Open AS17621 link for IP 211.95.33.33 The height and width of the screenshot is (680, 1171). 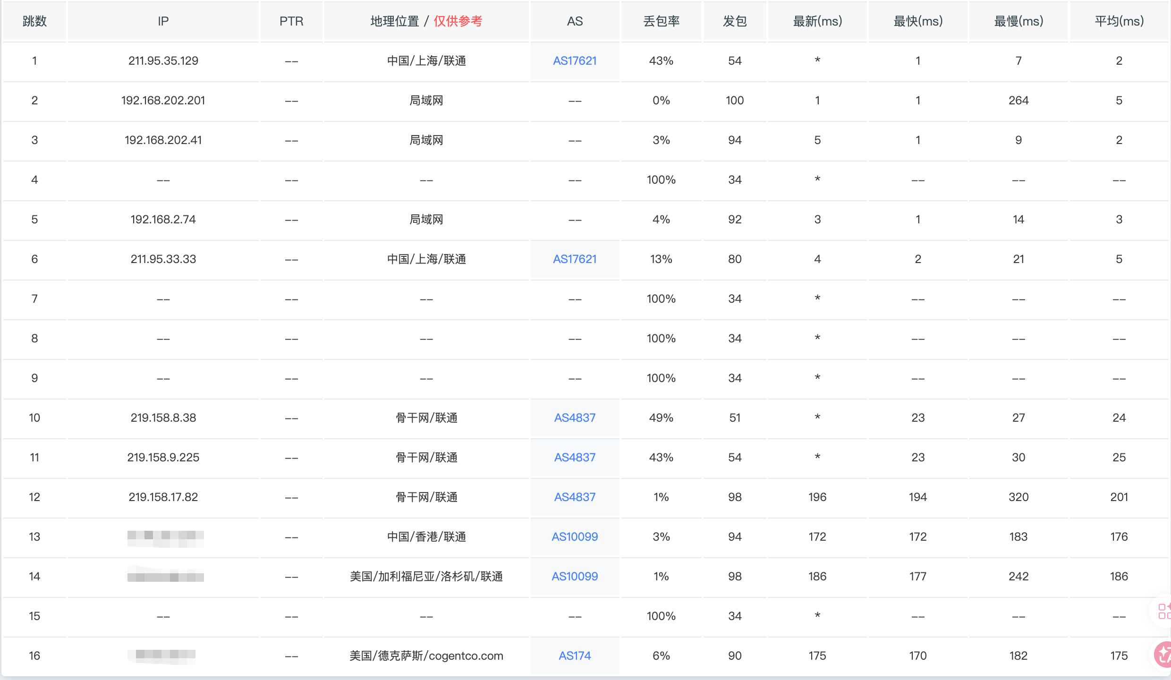point(575,259)
